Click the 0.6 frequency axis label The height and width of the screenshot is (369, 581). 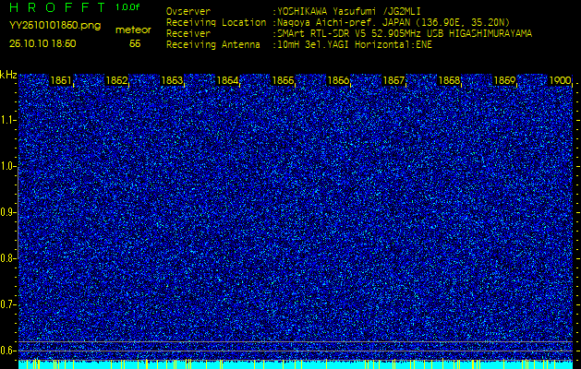click(7, 351)
